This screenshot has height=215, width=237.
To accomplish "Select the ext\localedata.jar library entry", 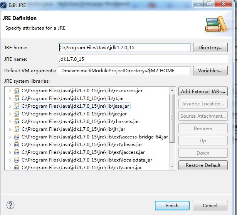I will click(87, 160).
